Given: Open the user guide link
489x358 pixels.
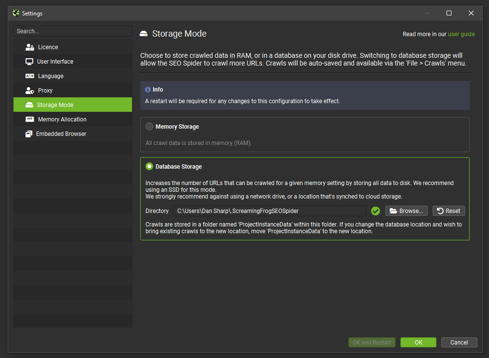Looking at the screenshot, I should (x=461, y=34).
